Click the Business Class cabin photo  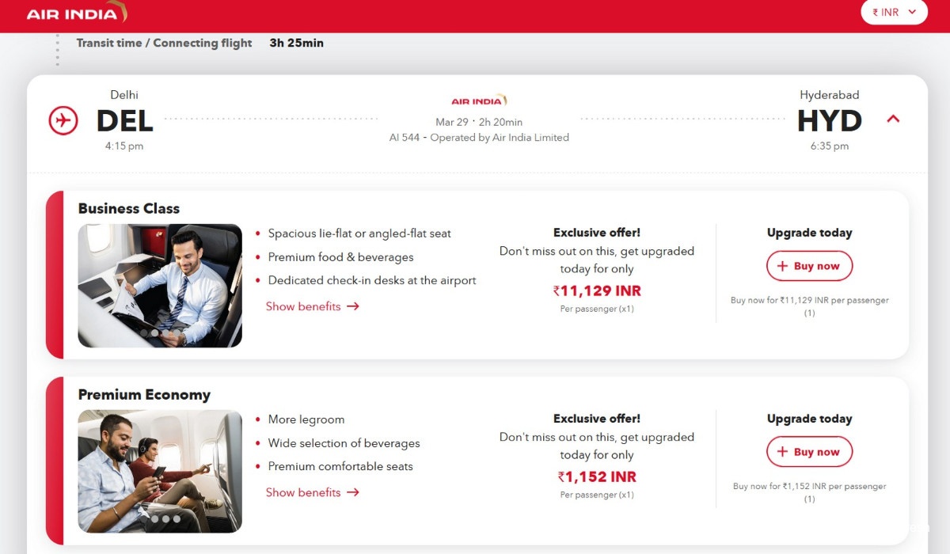tap(160, 286)
